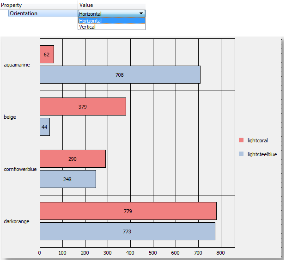Select the cornflowerblue bar valued 290

pos(73,159)
